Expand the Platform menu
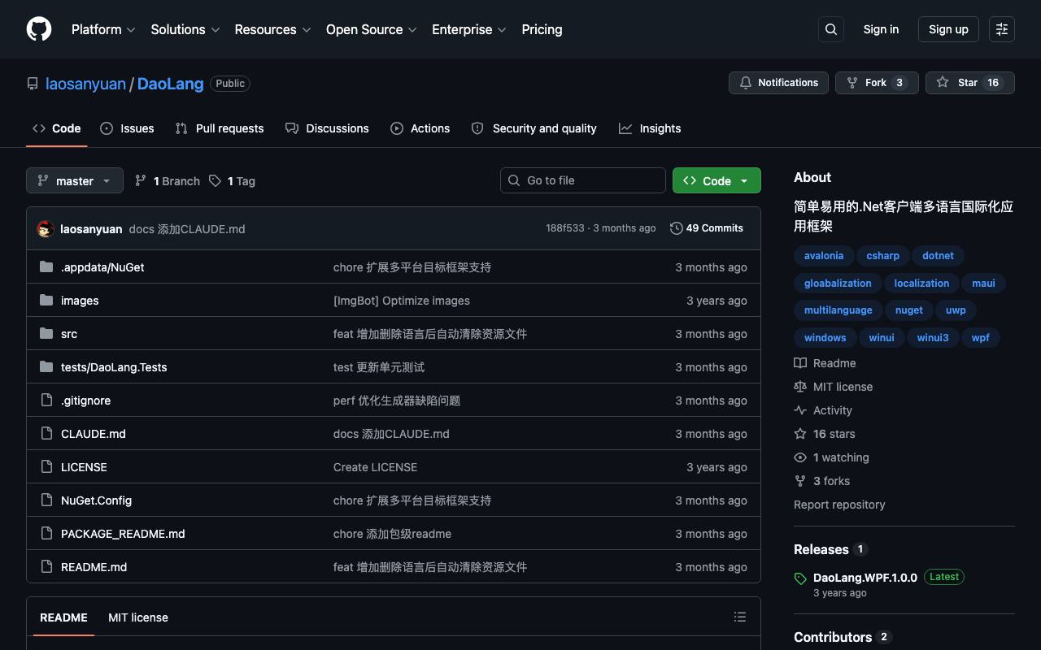 pos(103,29)
